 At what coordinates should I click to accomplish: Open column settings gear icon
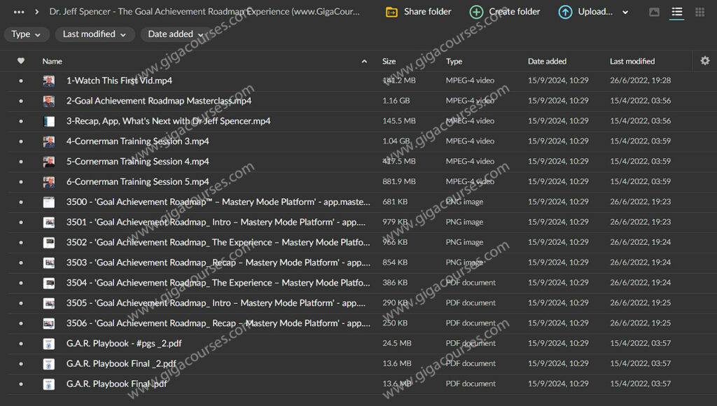704,61
